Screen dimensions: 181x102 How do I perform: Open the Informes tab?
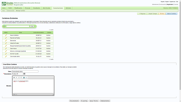pyautogui.click(x=68, y=8)
